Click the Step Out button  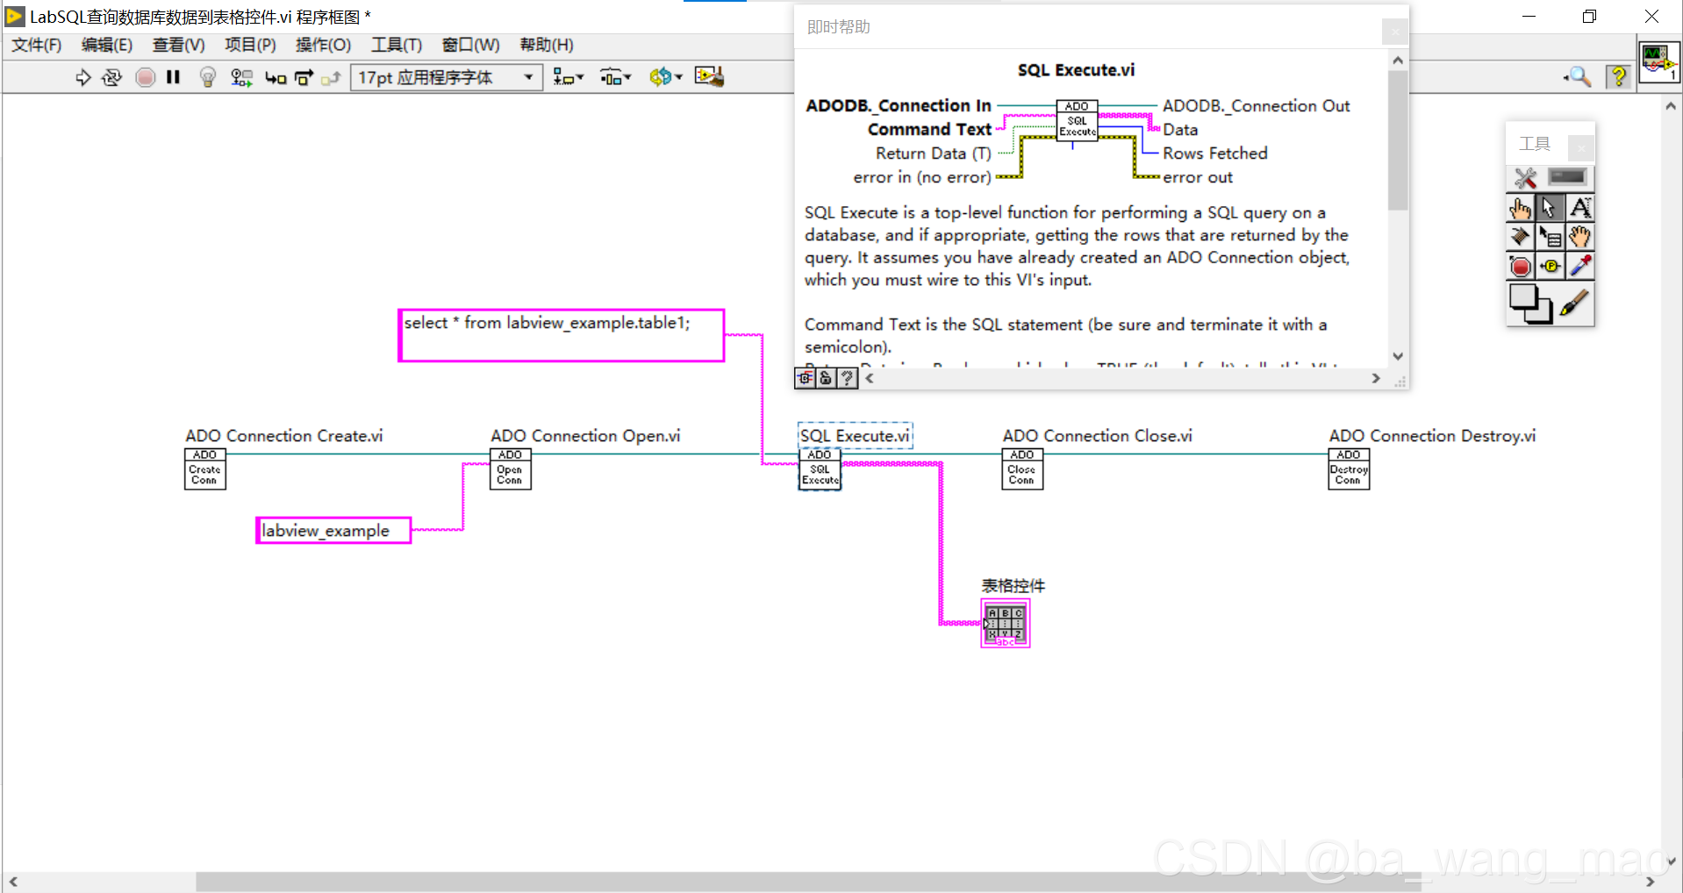click(x=331, y=77)
